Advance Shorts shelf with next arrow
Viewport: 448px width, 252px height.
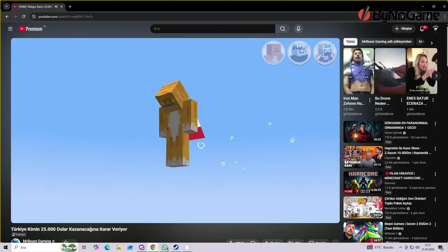click(x=436, y=76)
